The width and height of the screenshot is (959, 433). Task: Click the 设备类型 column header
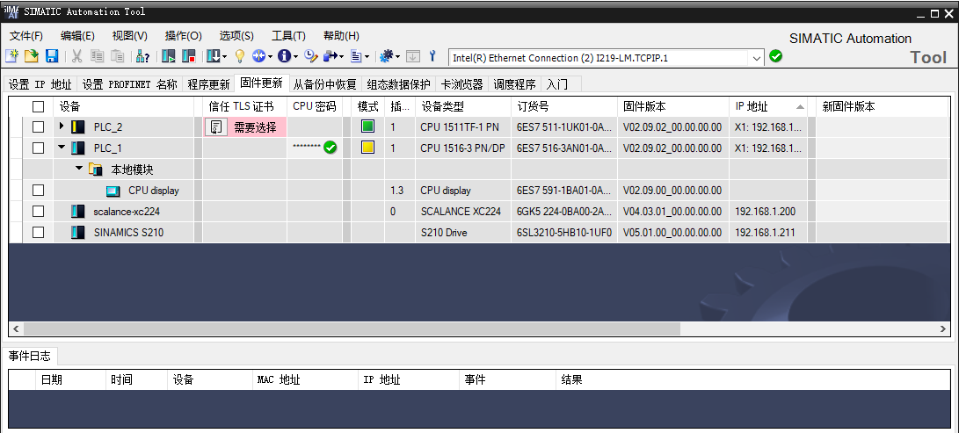coord(463,106)
